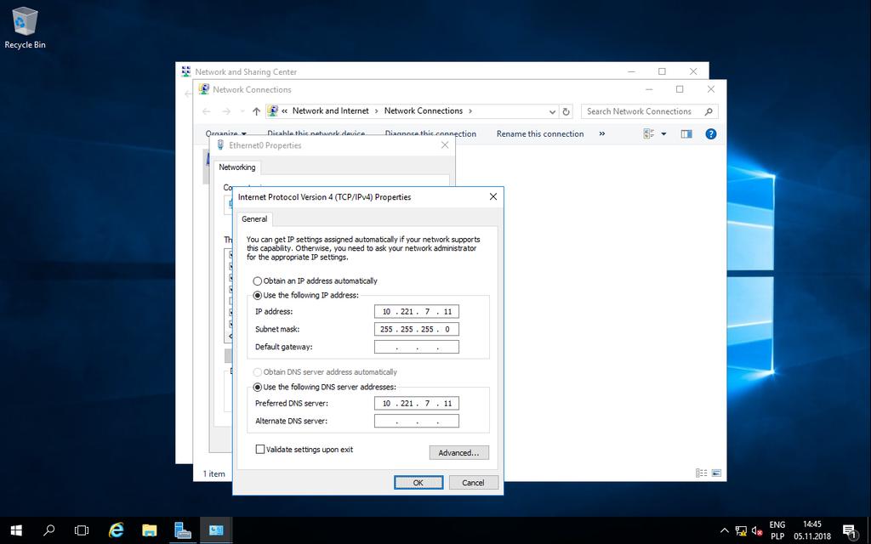
Task: Minimize the Network and Sharing Center window
Action: [x=631, y=71]
